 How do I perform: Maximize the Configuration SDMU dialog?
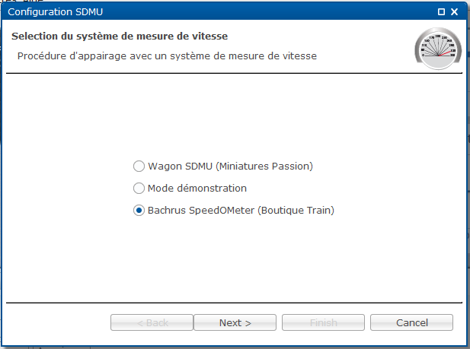pos(441,12)
